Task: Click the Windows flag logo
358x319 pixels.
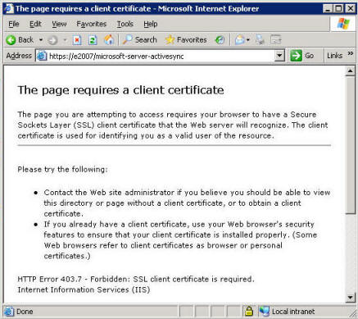Action: tap(343, 24)
